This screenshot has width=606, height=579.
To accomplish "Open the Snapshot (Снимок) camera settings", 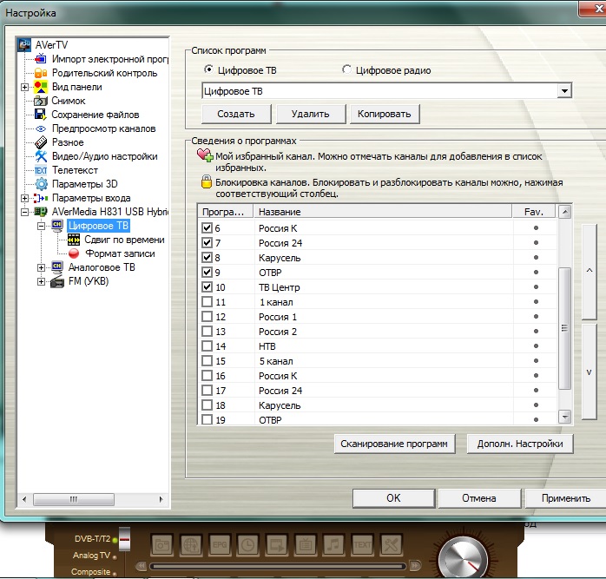I will click(x=40, y=101).
